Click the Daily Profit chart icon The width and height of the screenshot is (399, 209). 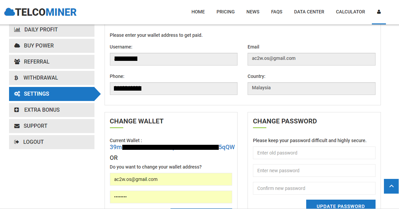click(x=17, y=29)
